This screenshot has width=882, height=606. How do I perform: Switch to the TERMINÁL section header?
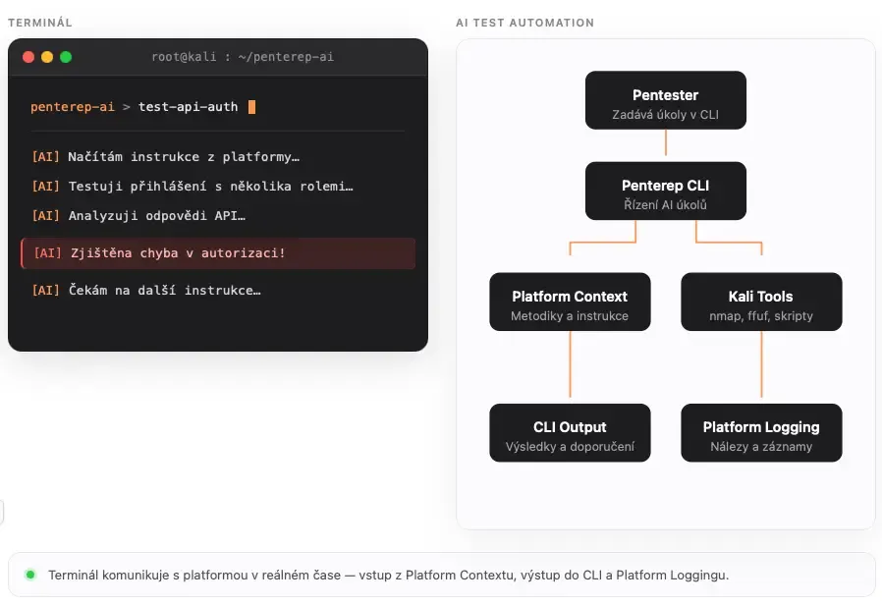(37, 22)
